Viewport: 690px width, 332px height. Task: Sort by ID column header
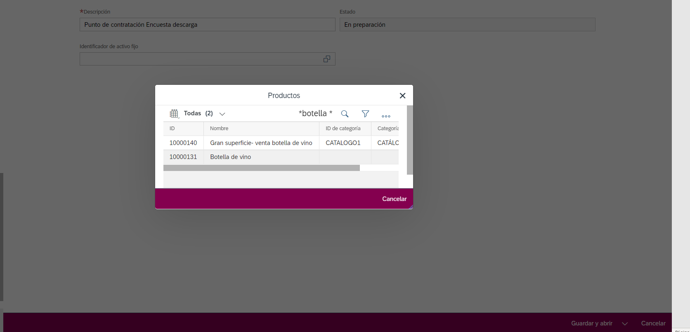(183, 129)
